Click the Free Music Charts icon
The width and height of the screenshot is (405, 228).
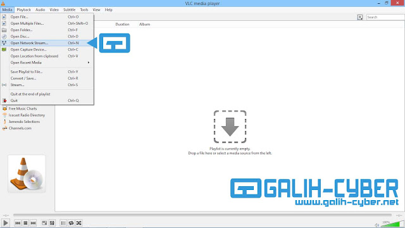(4, 108)
